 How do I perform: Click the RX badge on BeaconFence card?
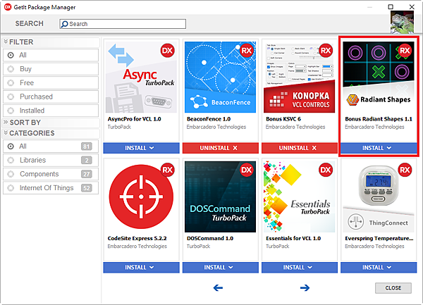pyautogui.click(x=246, y=51)
